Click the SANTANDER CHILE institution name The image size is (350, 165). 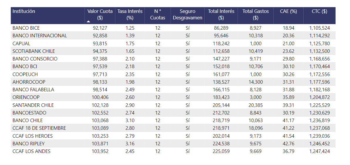pos(33,105)
